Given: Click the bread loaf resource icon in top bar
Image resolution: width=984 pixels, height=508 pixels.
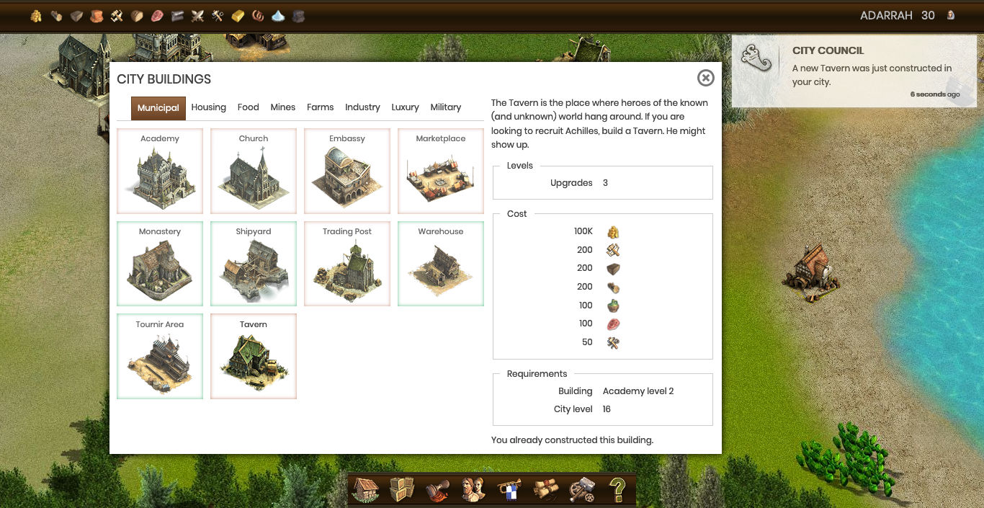Looking at the screenshot, I should coord(137,16).
